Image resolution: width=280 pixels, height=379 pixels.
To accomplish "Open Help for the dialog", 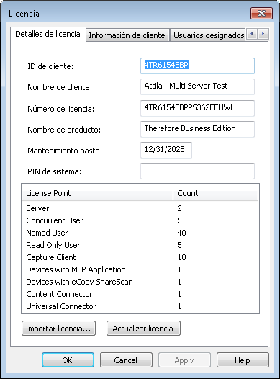I will coord(243,360).
